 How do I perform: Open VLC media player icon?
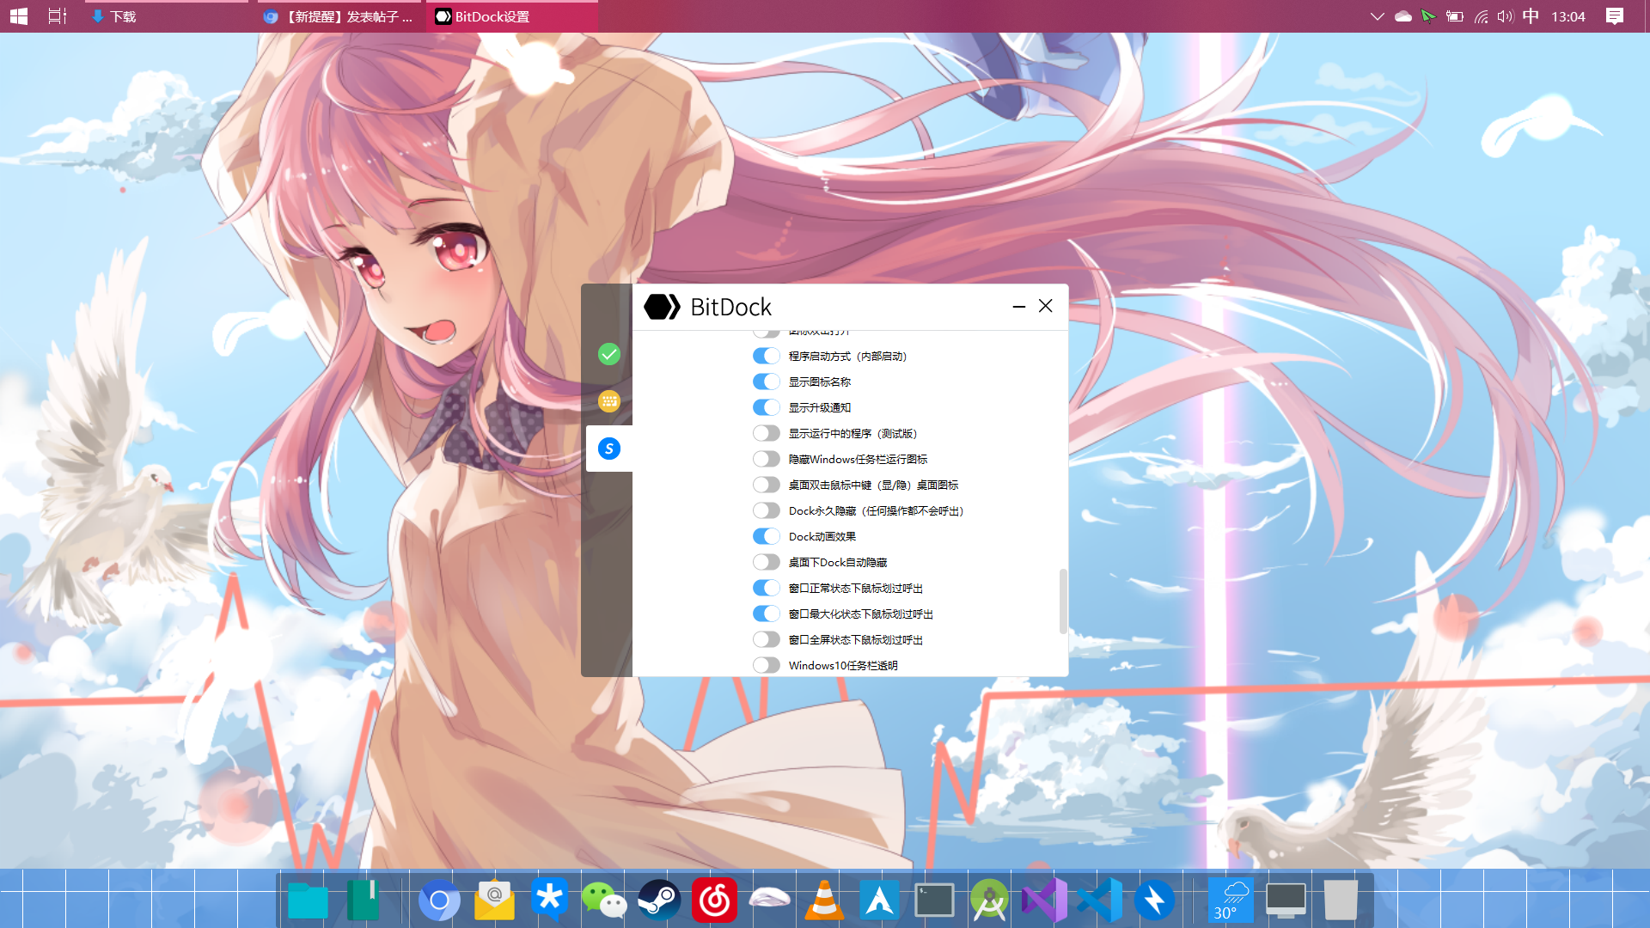(823, 900)
